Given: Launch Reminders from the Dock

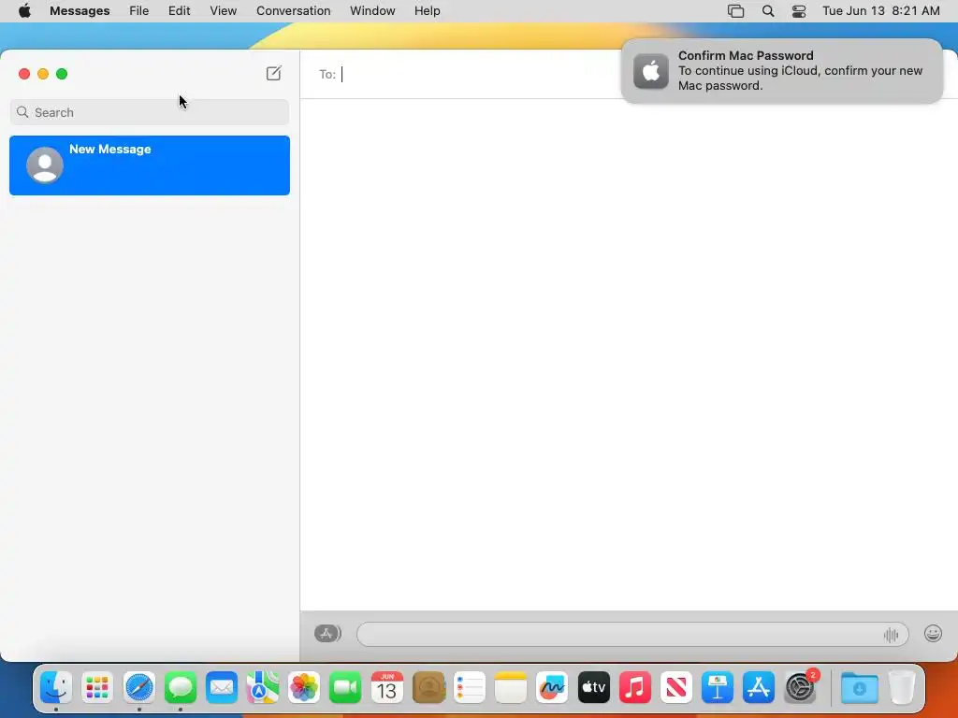Looking at the screenshot, I should (470, 687).
